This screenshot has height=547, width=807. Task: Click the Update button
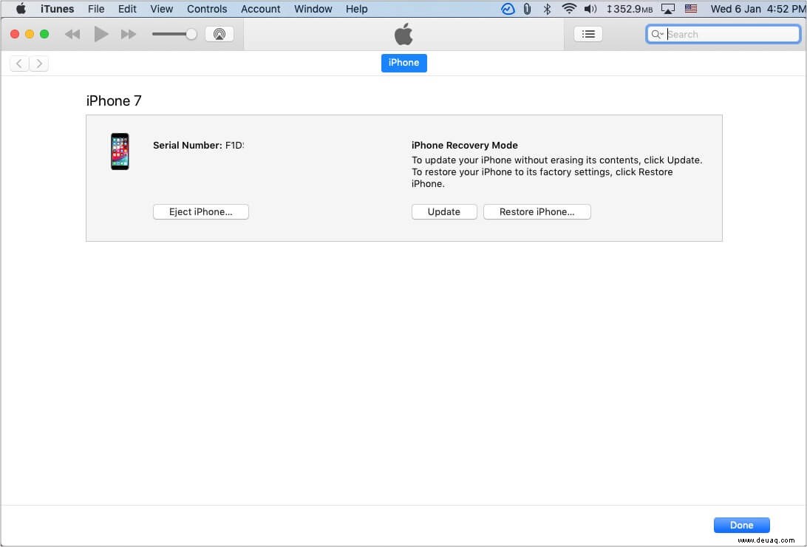(444, 211)
